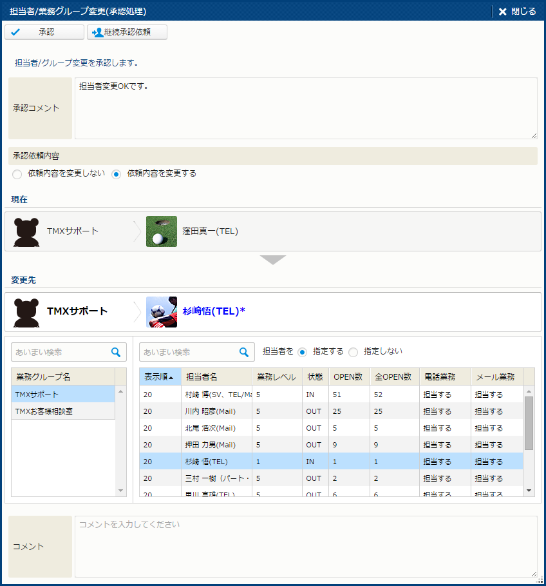The image size is (546, 586).
Task: Click the bear icon in the 現在 section
Action: [x=27, y=231]
